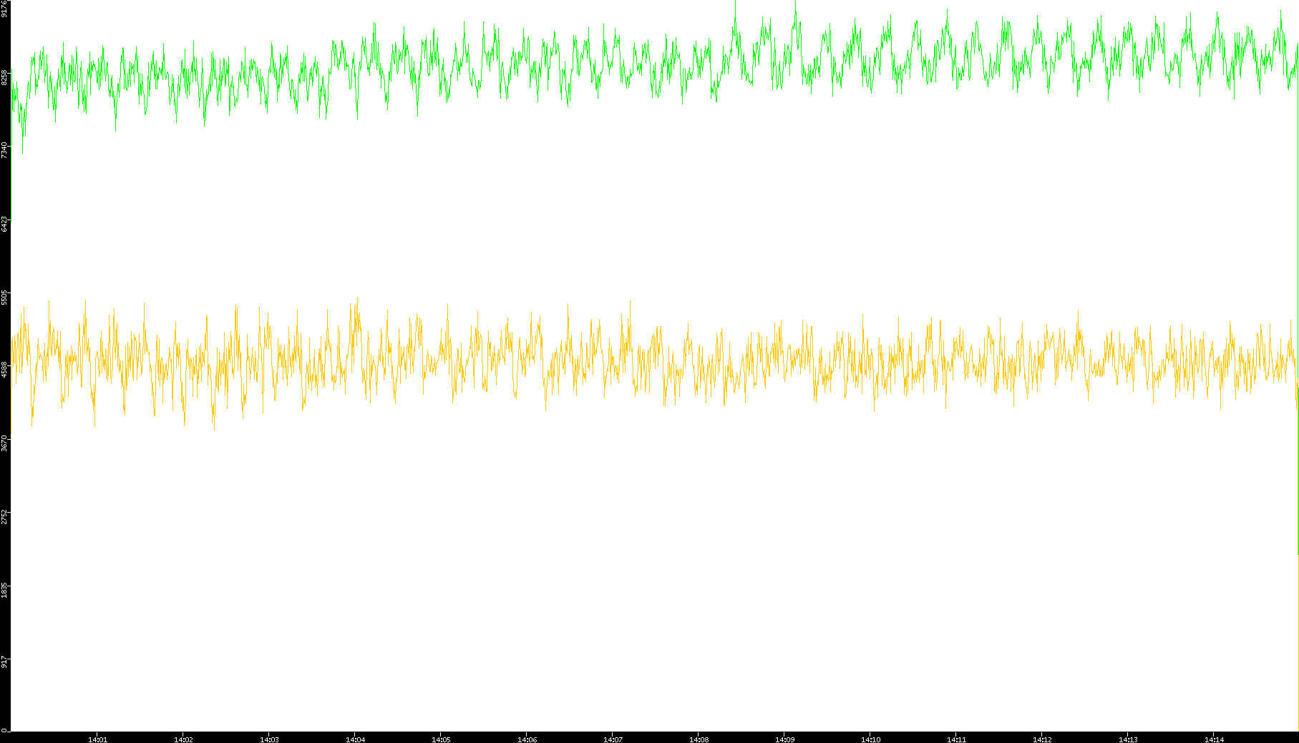
Task: Click the 3670 y-axis value
Action: click(5, 443)
